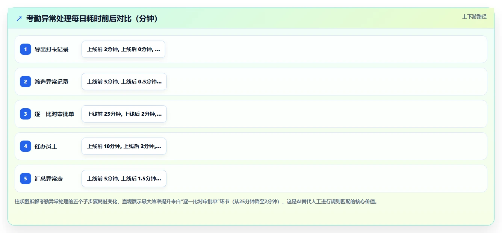Click the 筛选异常记录 step label
The image size is (502, 233).
pyautogui.click(x=51, y=82)
